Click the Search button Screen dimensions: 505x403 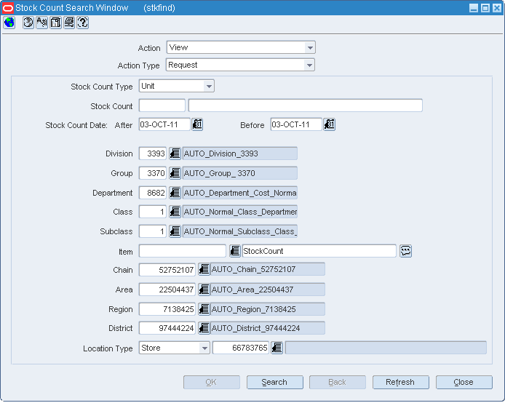275,382
